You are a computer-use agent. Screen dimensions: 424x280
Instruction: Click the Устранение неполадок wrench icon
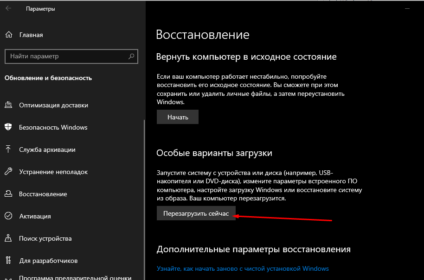(8, 172)
